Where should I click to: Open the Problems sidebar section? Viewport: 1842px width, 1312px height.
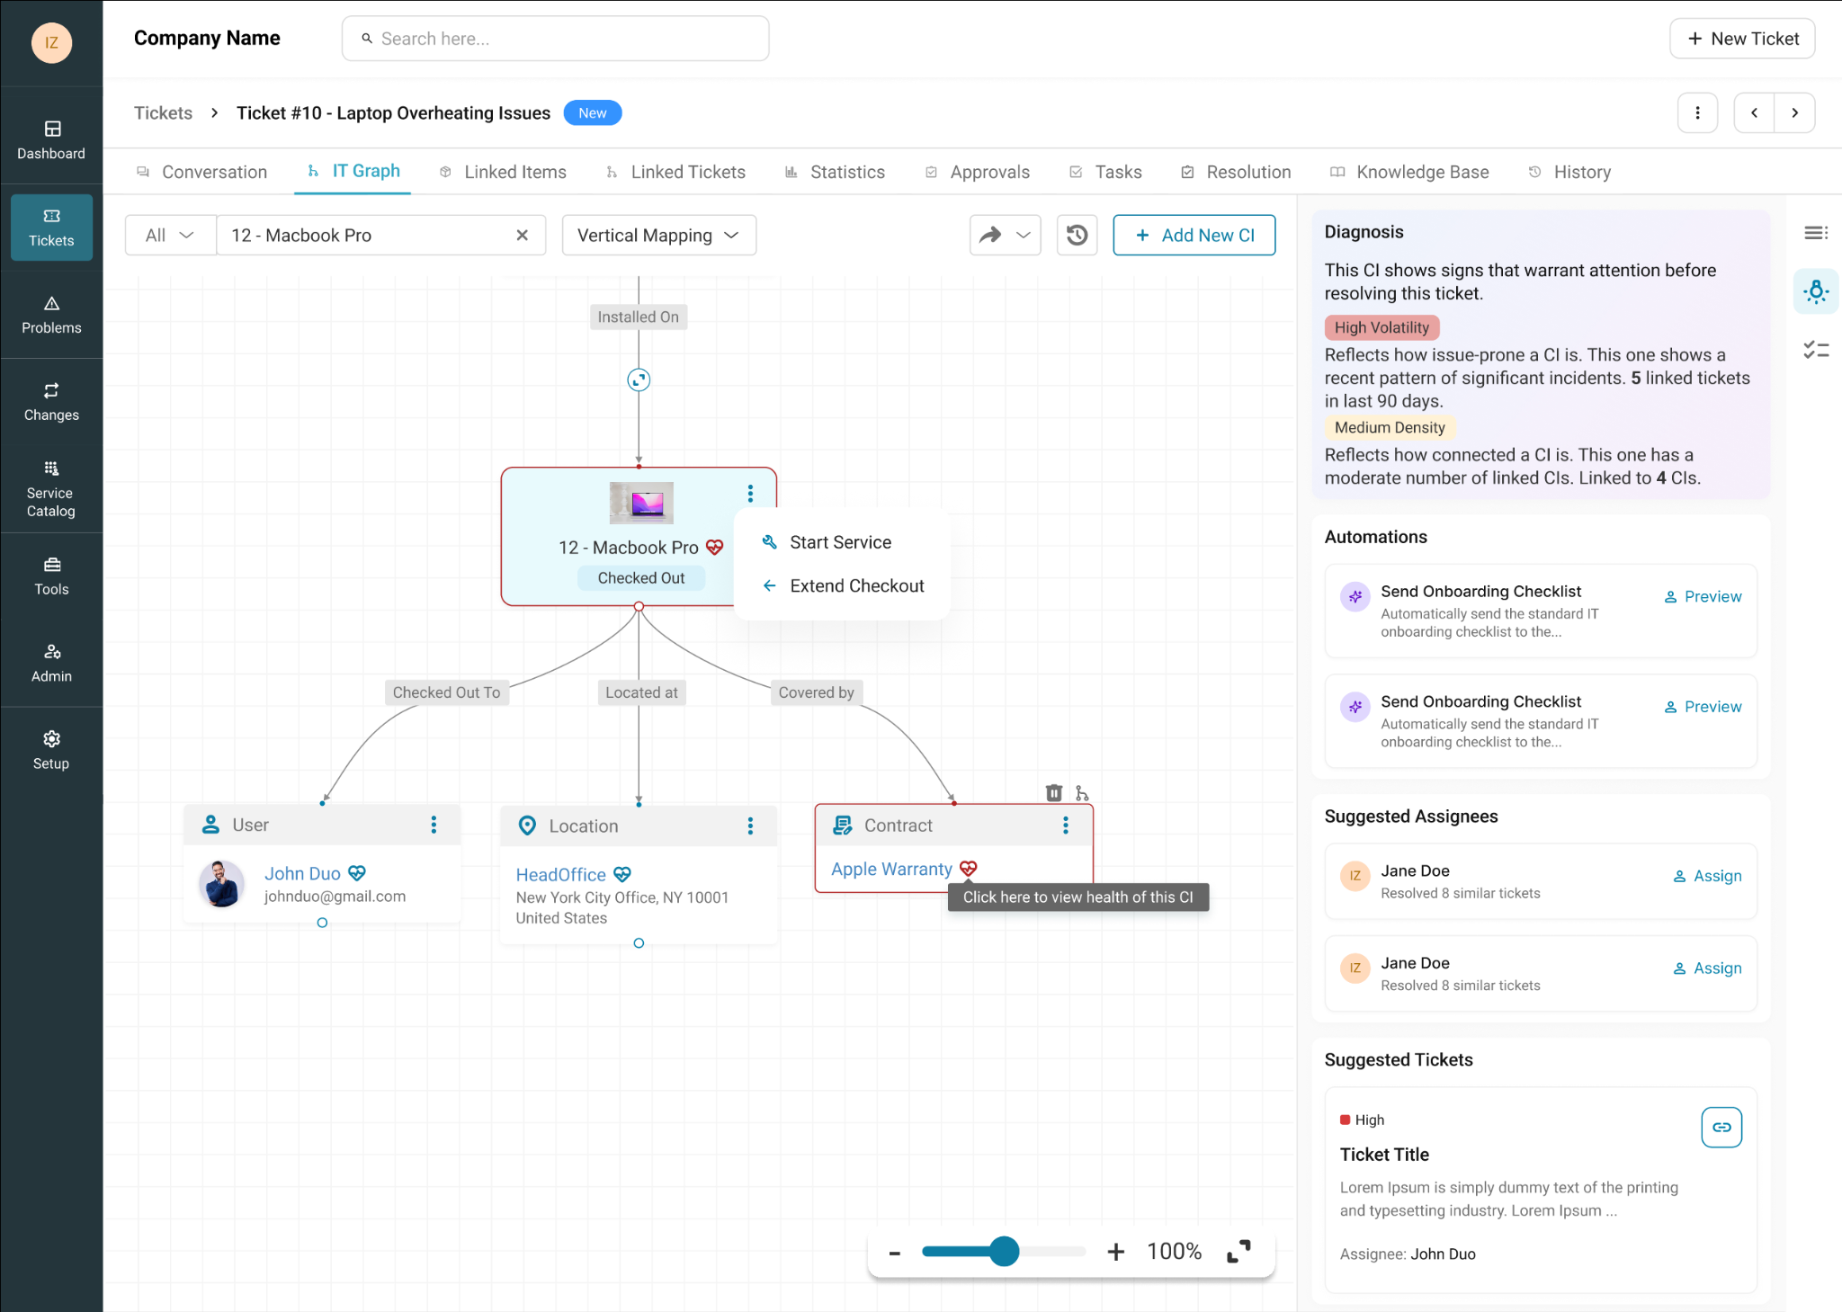click(51, 315)
